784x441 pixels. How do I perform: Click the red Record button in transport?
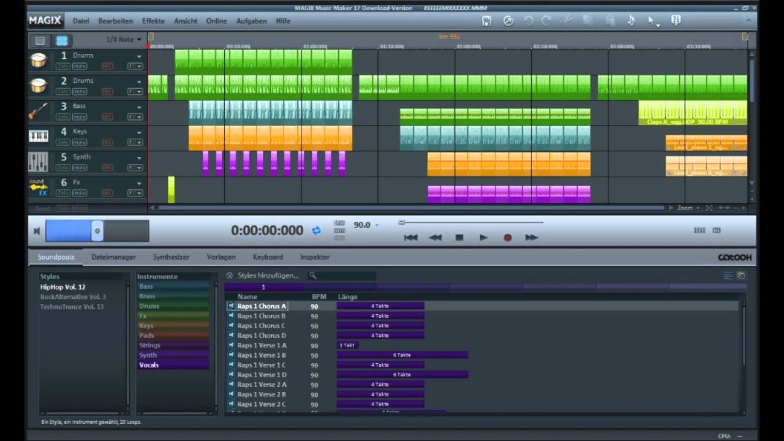(x=507, y=238)
